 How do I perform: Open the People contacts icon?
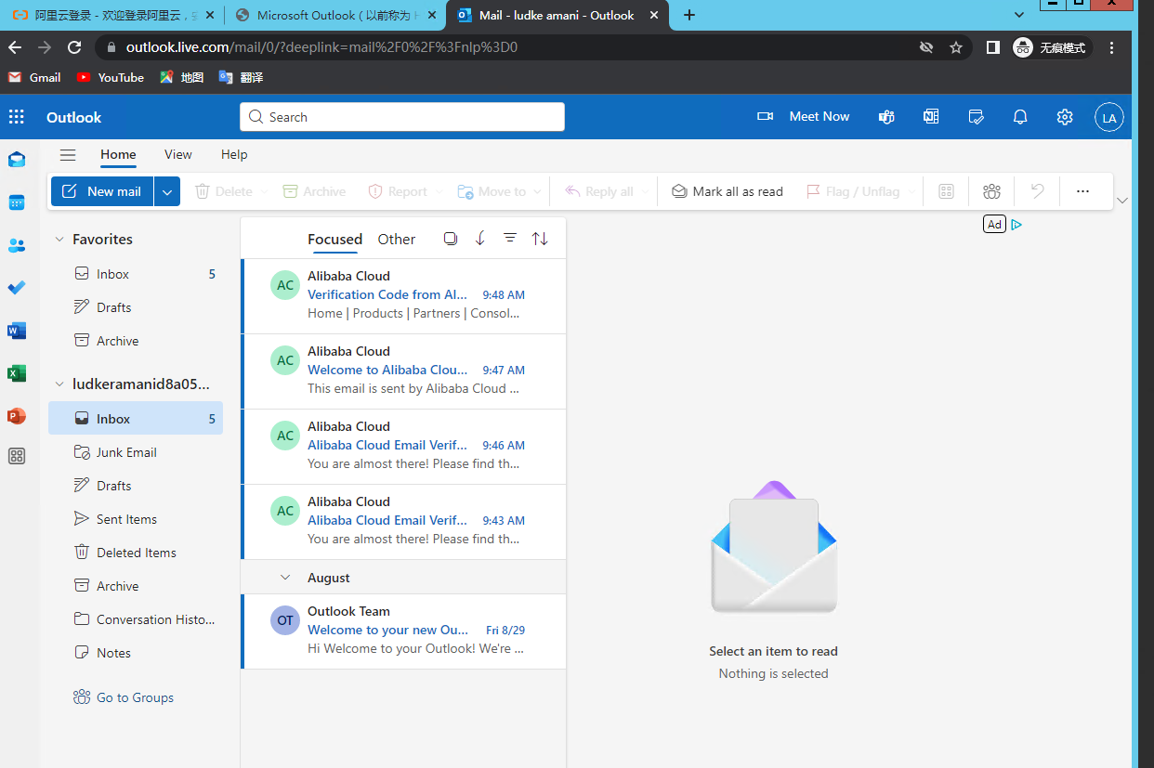tap(17, 245)
